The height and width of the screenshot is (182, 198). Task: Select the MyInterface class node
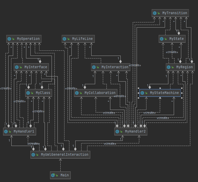pyautogui.click(x=31, y=67)
